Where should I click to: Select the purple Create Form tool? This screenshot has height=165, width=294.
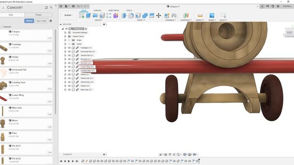click(x=116, y=16)
